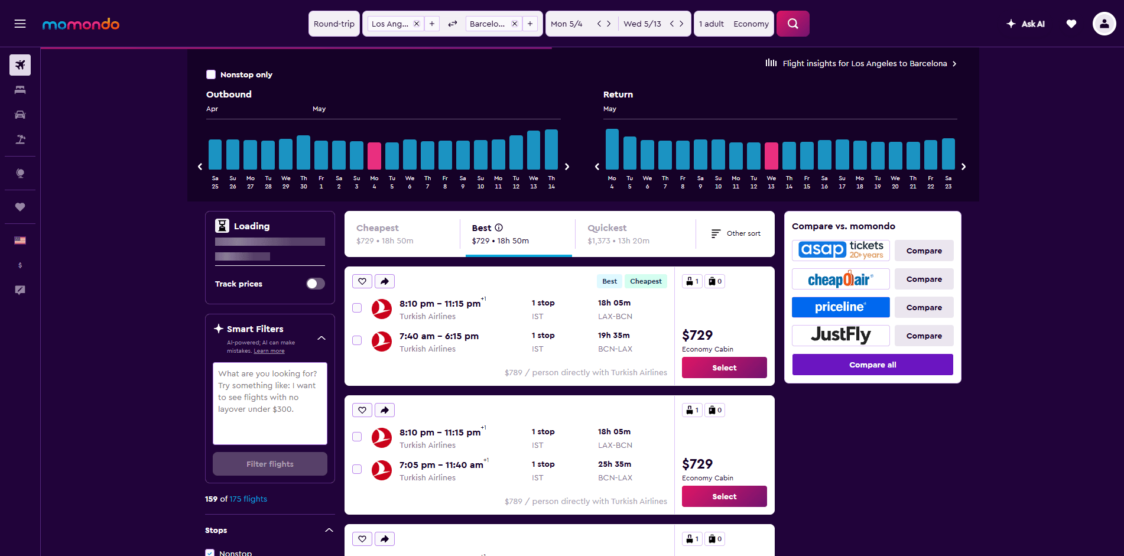This screenshot has height=556, width=1124.
Task: Share the second flight result
Action: (384, 409)
